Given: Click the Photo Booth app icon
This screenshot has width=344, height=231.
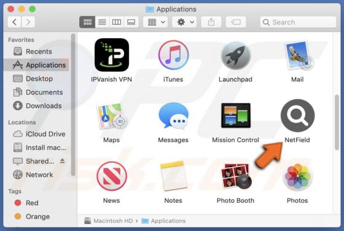Looking at the screenshot, I should point(236,176).
